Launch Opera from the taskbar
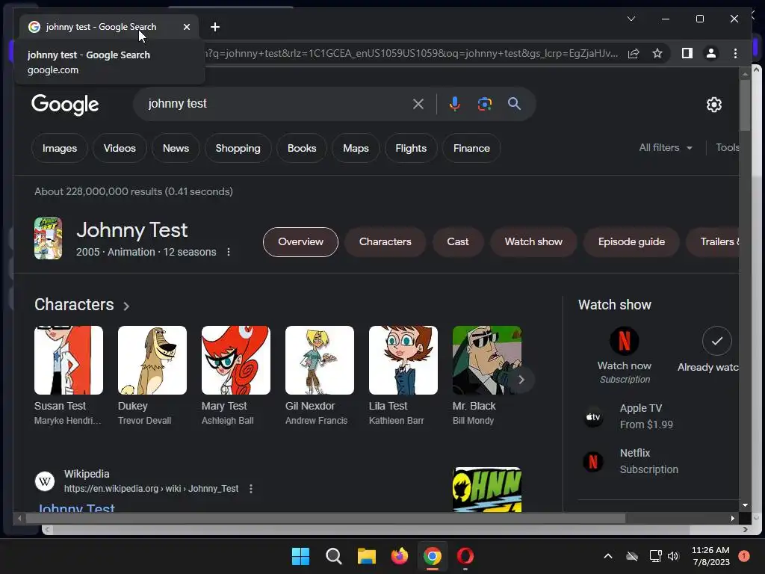765x574 pixels. 465,556
